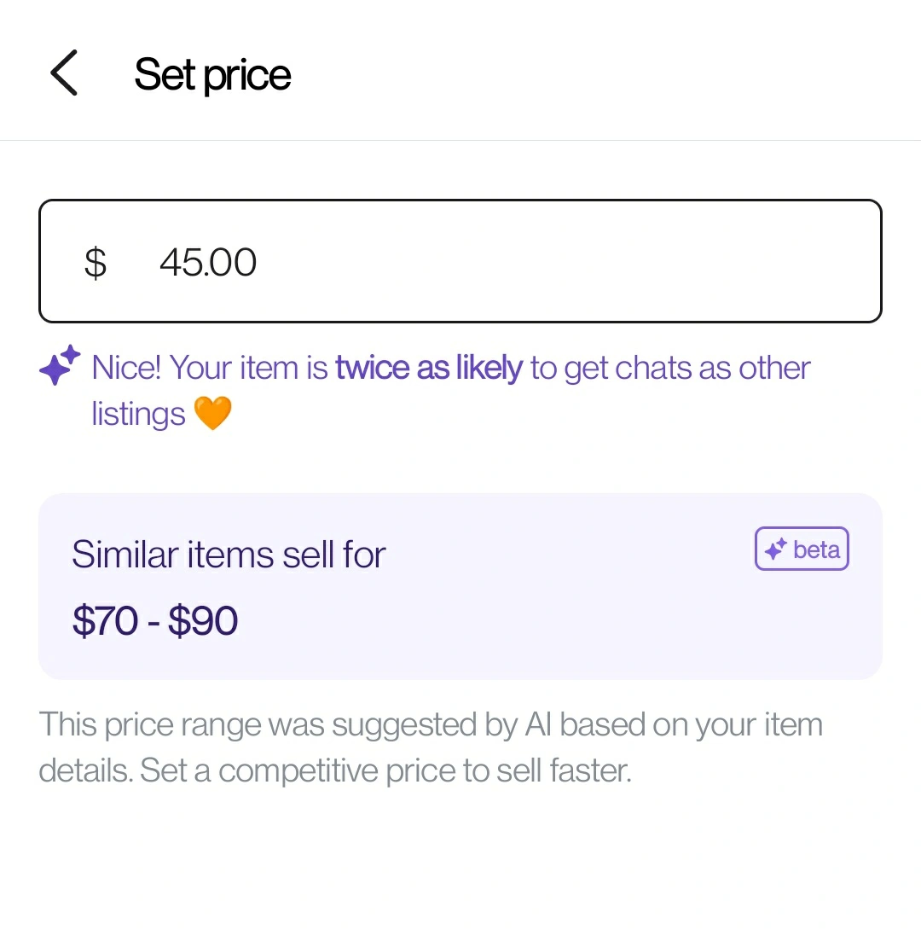The image size is (921, 930).
Task: Click the dollar sign in price box
Action: [x=96, y=262]
